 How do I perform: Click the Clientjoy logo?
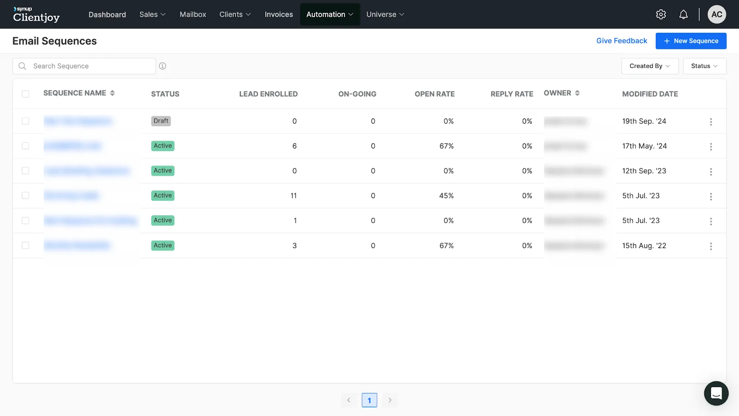(x=36, y=15)
